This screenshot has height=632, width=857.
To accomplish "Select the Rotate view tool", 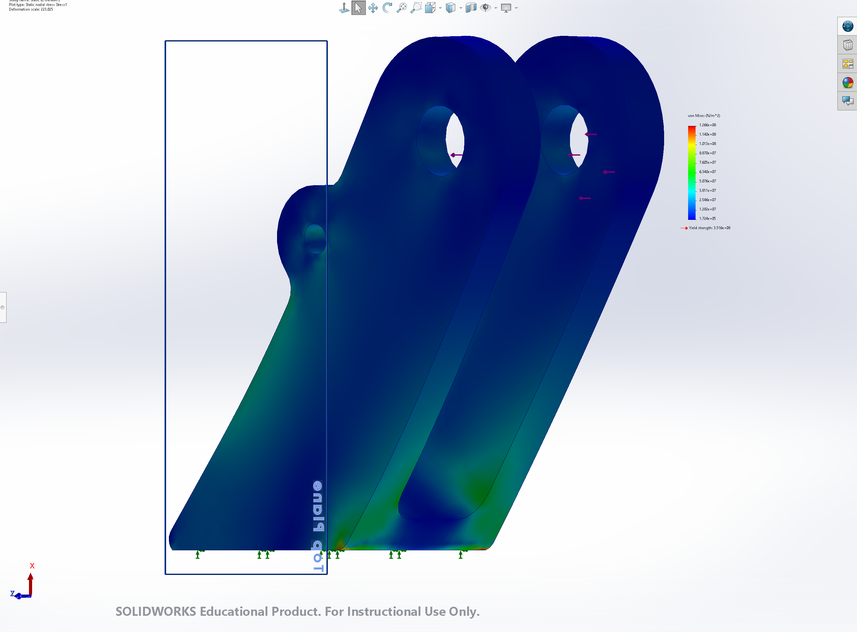I will pyautogui.click(x=387, y=8).
